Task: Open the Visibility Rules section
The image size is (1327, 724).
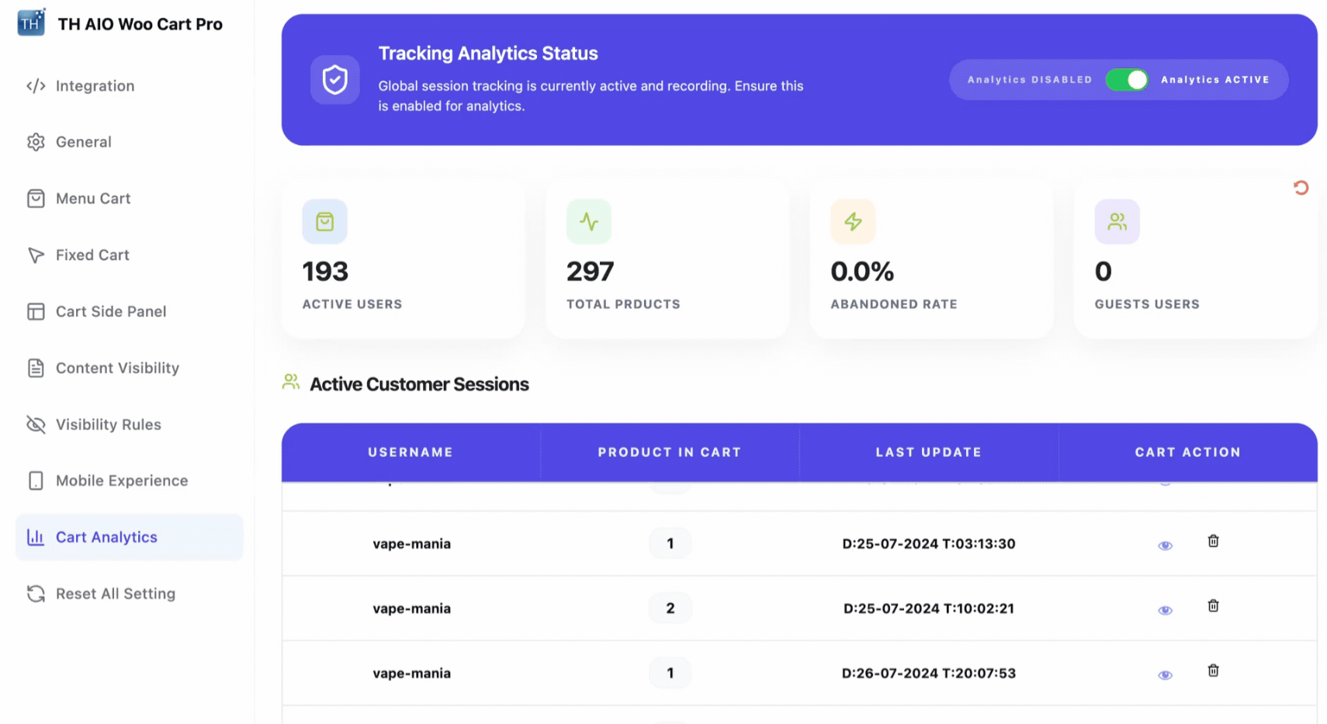Action: [x=108, y=424]
